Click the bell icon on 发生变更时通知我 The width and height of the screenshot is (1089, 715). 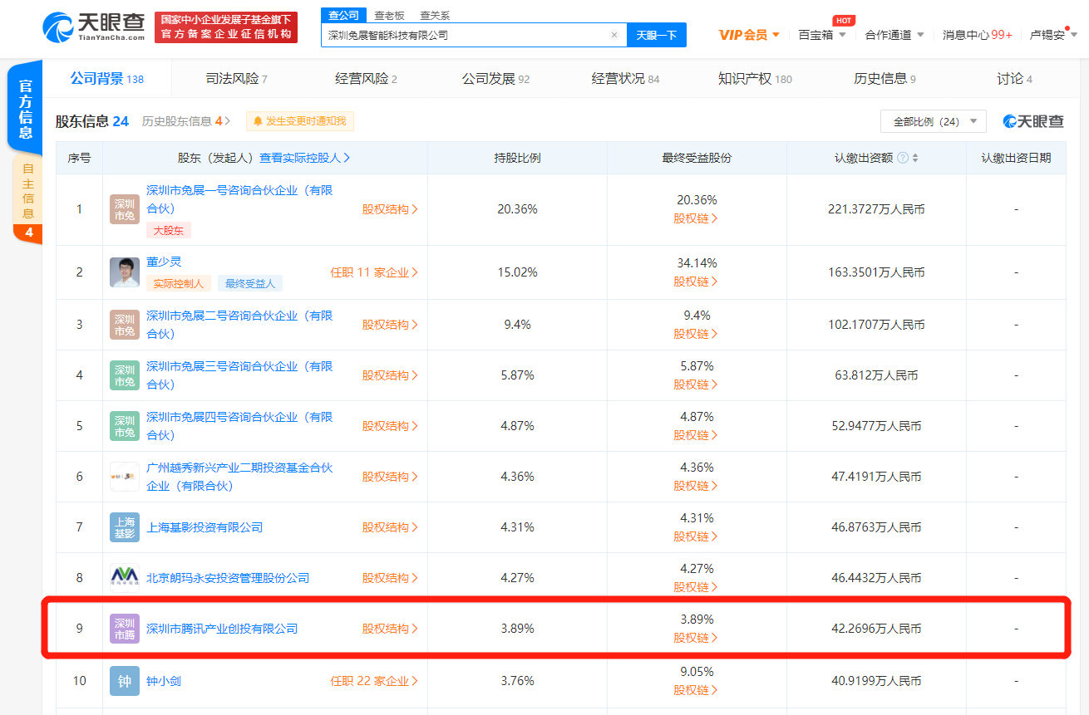click(257, 121)
